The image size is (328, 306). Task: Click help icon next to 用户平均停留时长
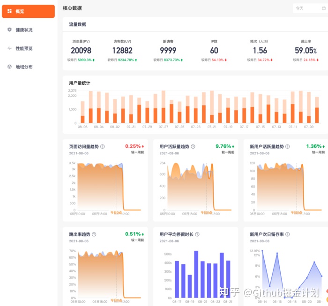(x=197, y=234)
